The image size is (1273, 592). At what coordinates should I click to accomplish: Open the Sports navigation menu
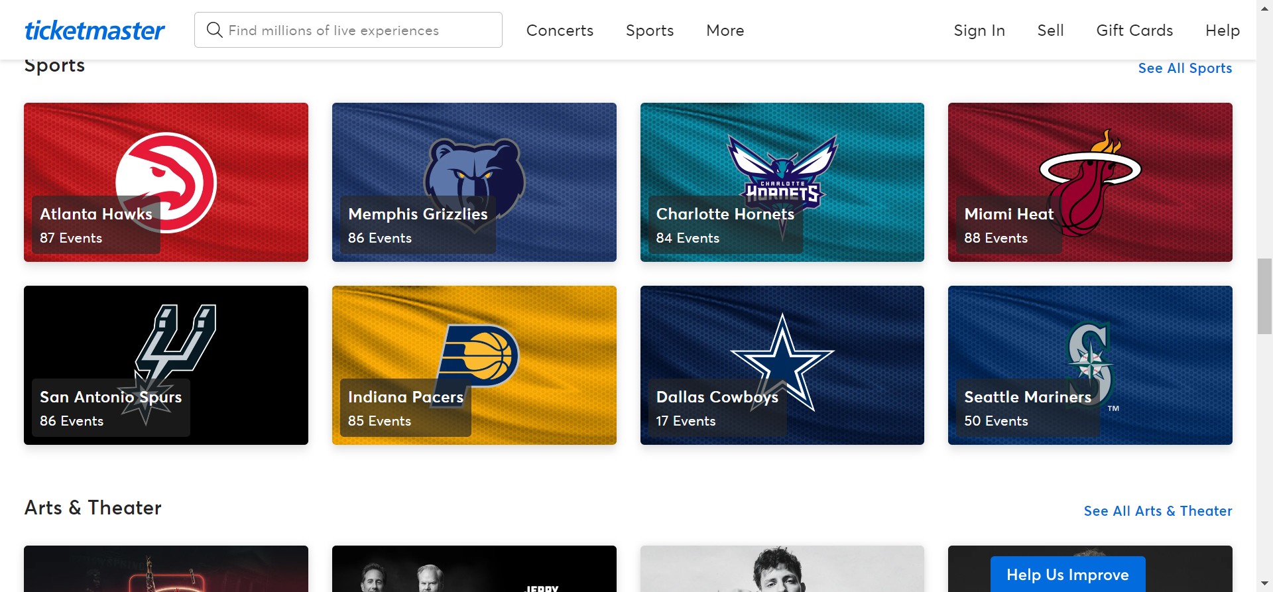click(x=650, y=30)
